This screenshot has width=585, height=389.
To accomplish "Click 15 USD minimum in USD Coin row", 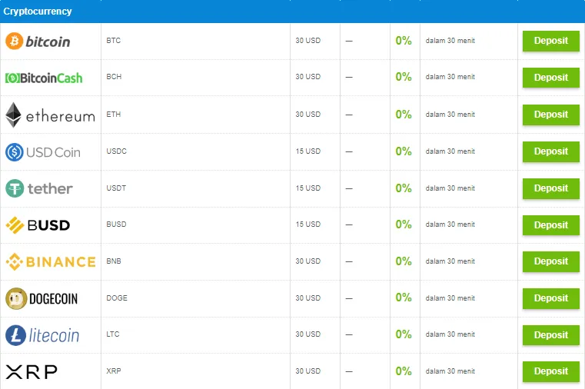I will click(x=307, y=151).
